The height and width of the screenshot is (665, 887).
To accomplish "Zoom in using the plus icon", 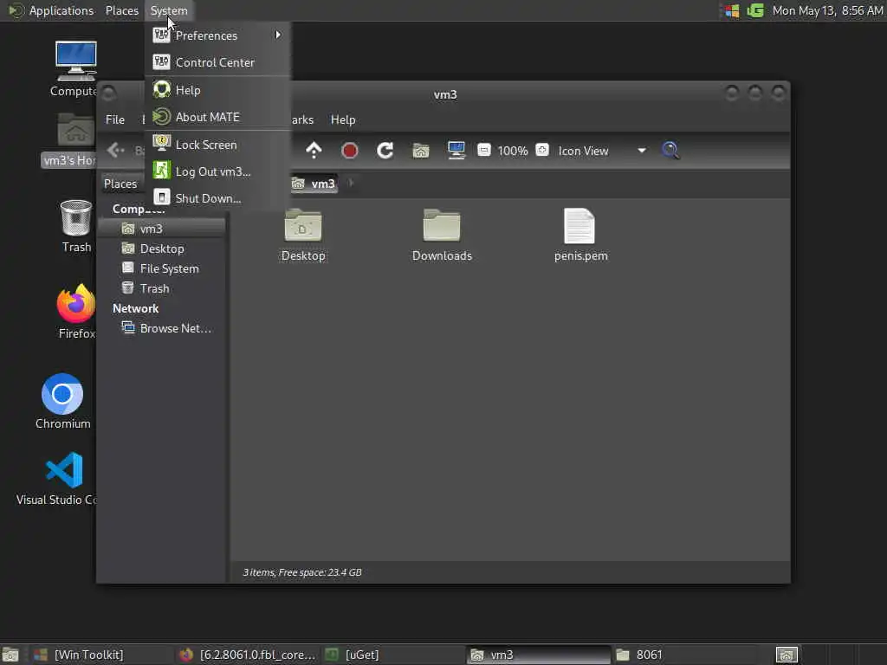I will [542, 151].
